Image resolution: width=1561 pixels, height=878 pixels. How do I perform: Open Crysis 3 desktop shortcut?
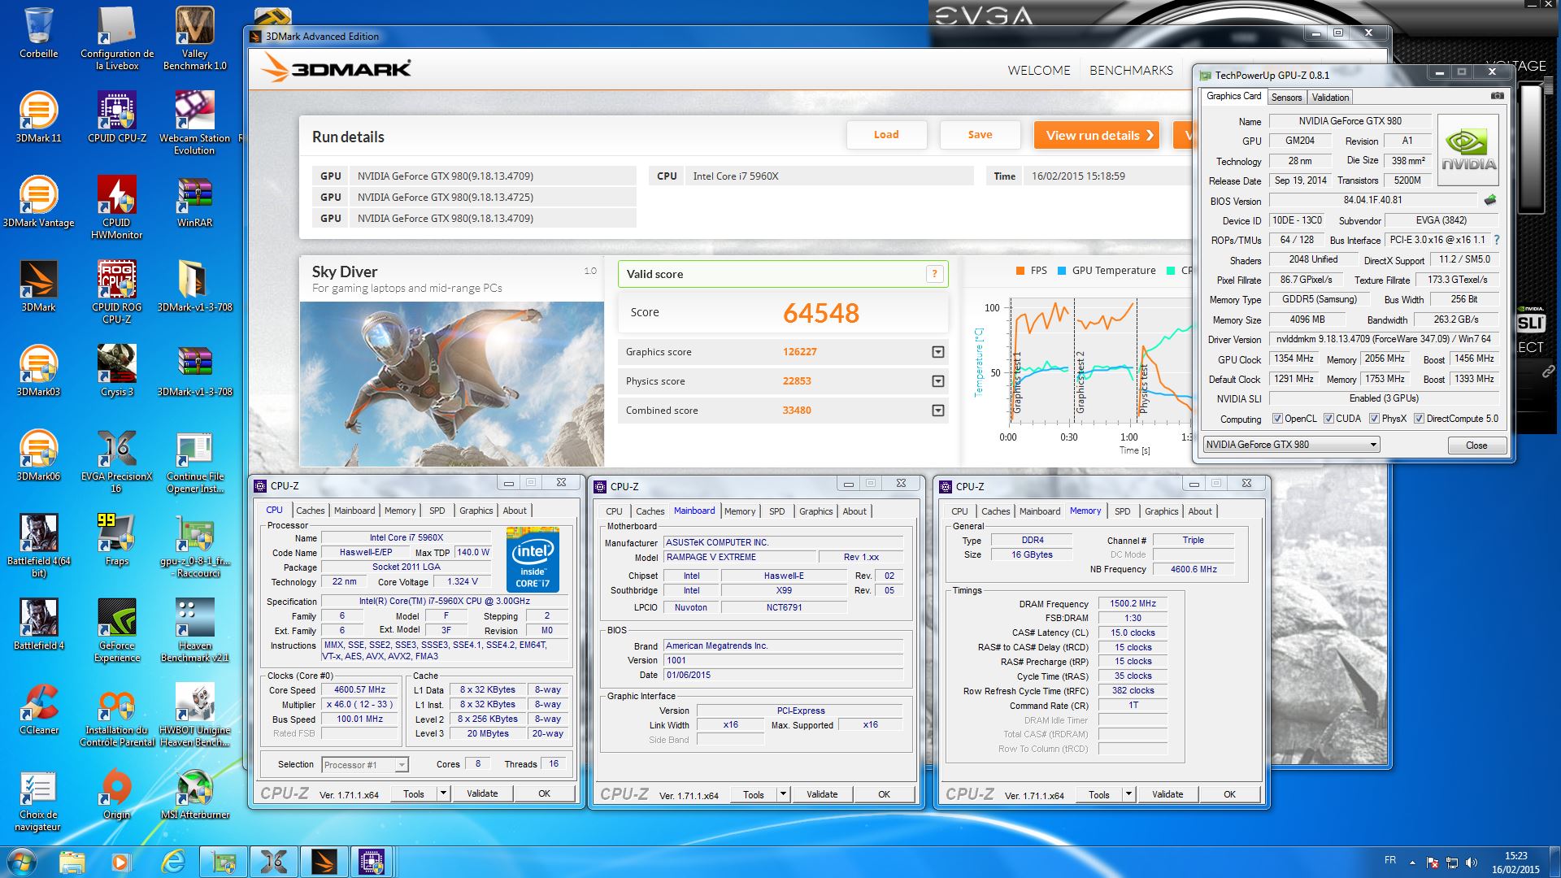point(117,371)
